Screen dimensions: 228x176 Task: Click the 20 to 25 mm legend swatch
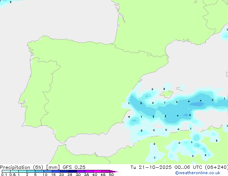(64, 171)
